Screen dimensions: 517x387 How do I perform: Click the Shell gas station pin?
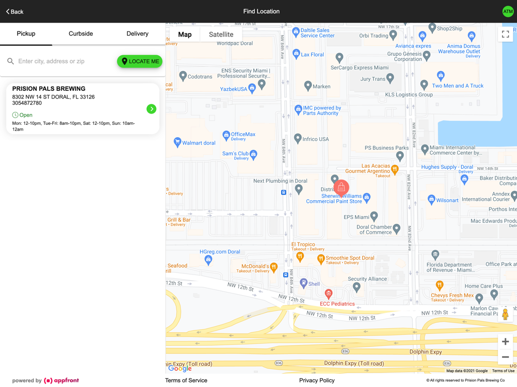pos(303,283)
